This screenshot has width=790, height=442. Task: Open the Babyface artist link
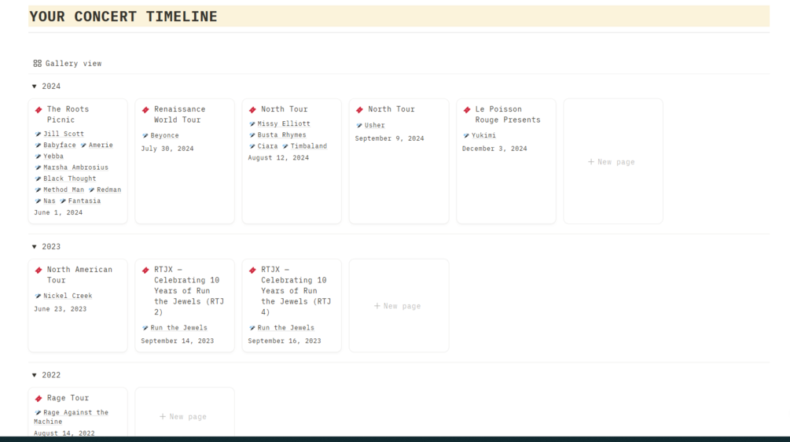60,145
